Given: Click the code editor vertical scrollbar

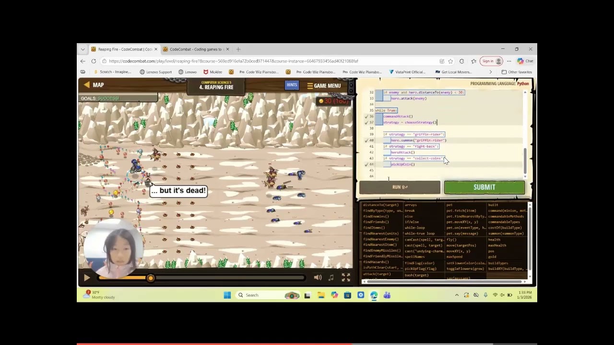Looking at the screenshot, I should tap(525, 161).
